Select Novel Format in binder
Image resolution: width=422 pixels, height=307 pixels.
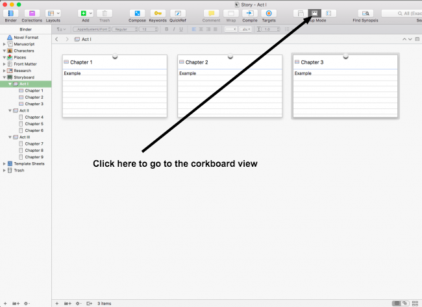[x=25, y=38]
